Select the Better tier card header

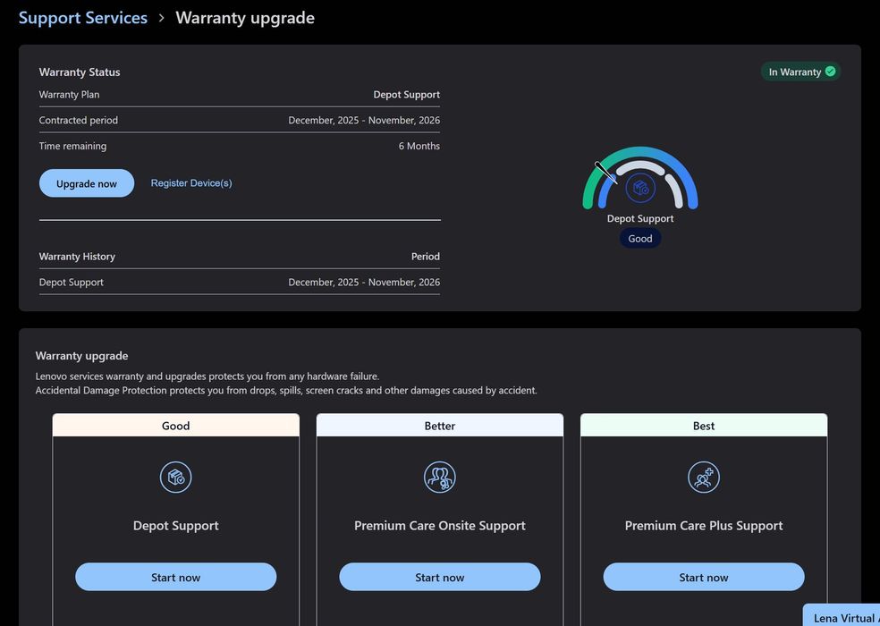tap(440, 426)
